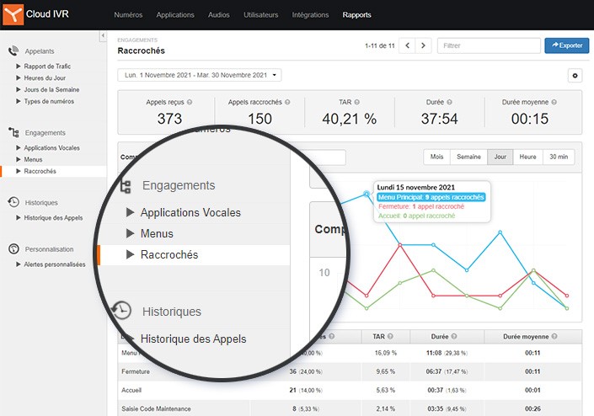
Task: Click into the Filtrer input field
Action: [x=488, y=45]
